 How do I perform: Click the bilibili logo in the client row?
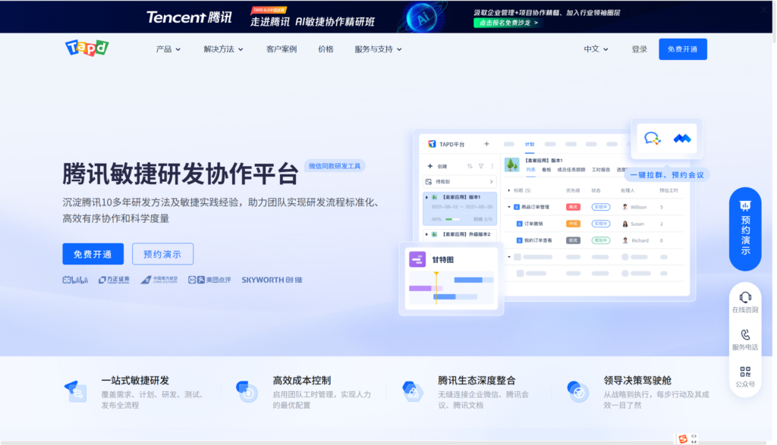[x=76, y=279]
